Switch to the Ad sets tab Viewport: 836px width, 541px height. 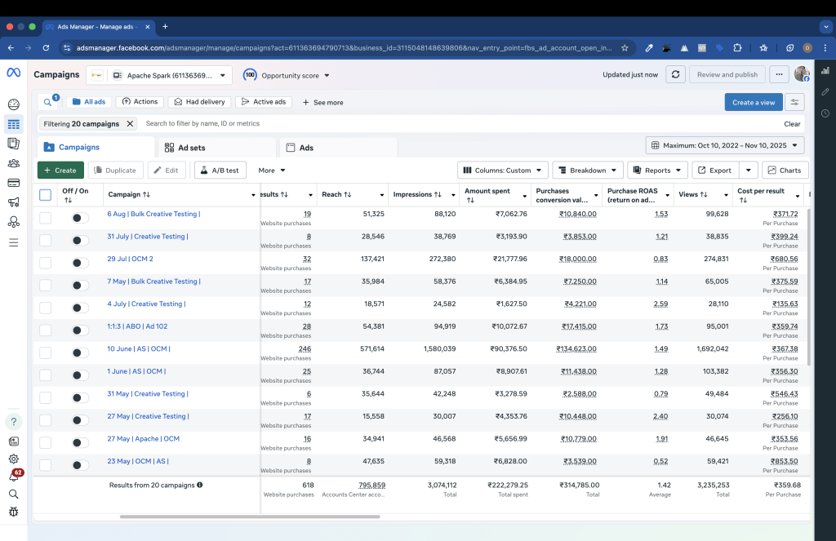pos(185,148)
